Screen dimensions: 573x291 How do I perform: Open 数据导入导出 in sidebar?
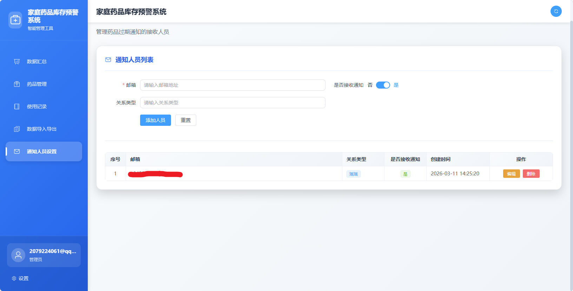pyautogui.click(x=44, y=129)
